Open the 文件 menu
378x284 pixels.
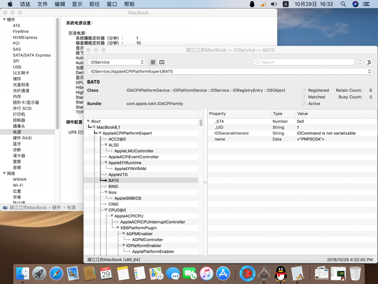(43, 4)
